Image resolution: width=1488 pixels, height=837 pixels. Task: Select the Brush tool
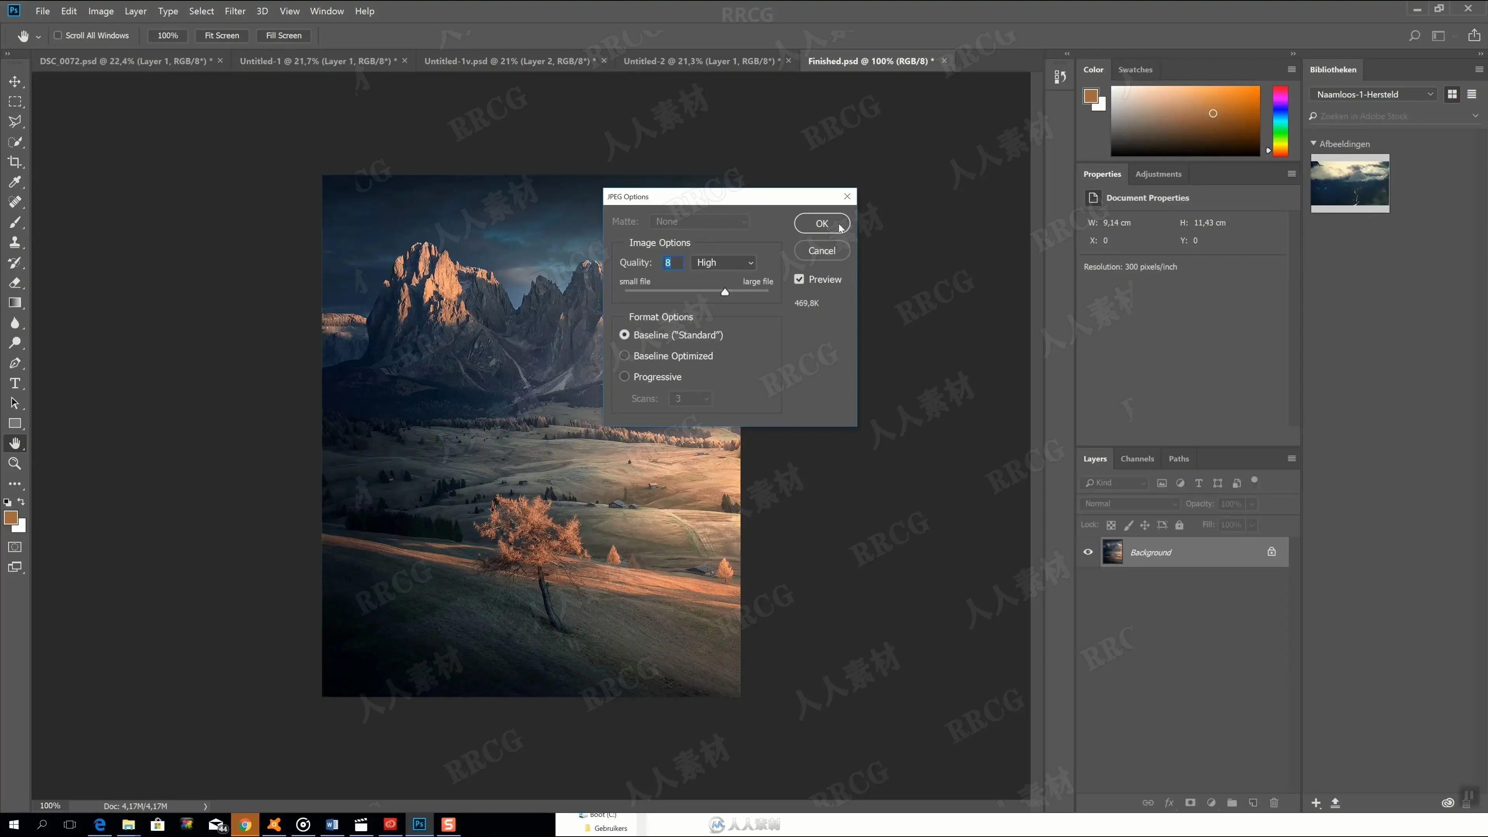[15, 222]
